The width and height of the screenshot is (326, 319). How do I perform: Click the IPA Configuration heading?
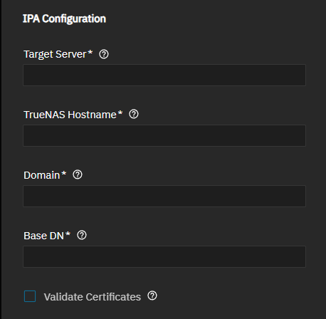point(64,19)
